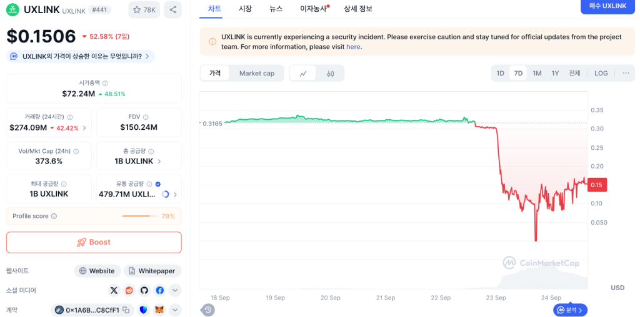Expand more contract addresses

point(175,310)
